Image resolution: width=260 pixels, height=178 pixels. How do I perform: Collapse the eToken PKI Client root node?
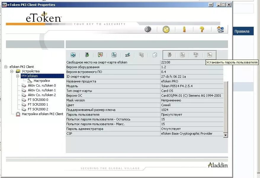[6, 67]
